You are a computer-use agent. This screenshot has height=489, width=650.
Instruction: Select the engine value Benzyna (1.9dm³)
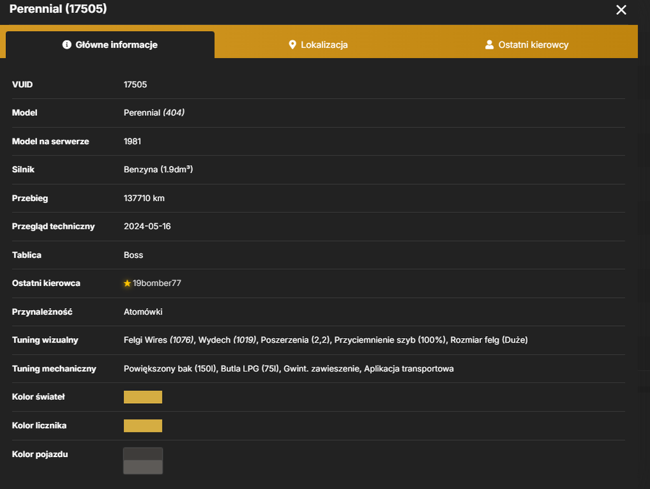pos(159,170)
